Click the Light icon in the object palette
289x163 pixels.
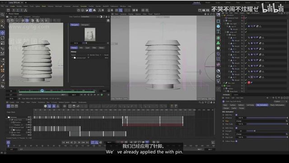218,81
